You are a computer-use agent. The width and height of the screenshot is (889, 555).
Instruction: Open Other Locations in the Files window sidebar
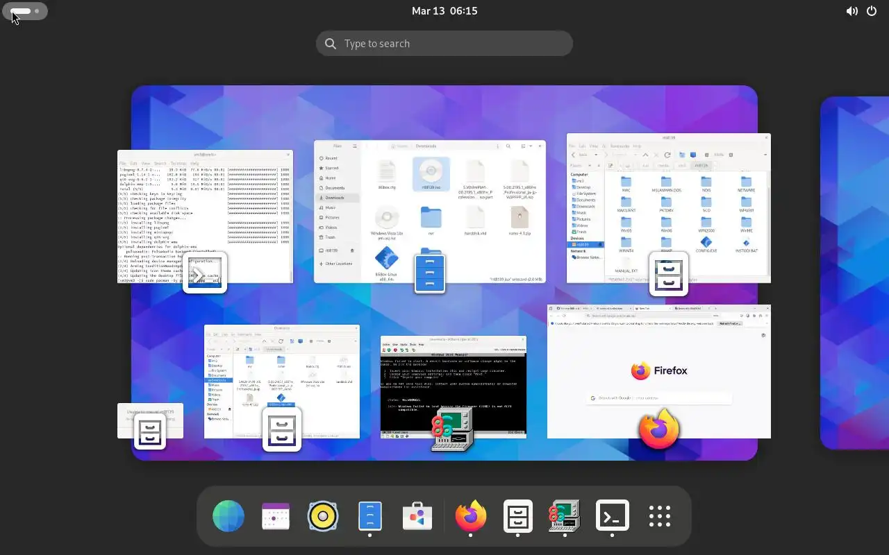[338, 264]
